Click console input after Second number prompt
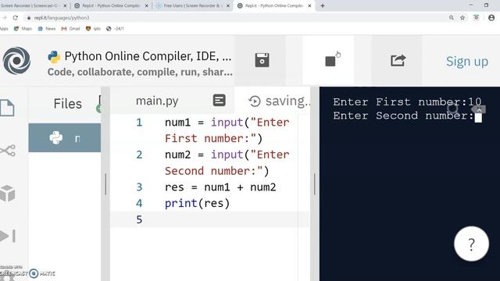 click(x=478, y=117)
